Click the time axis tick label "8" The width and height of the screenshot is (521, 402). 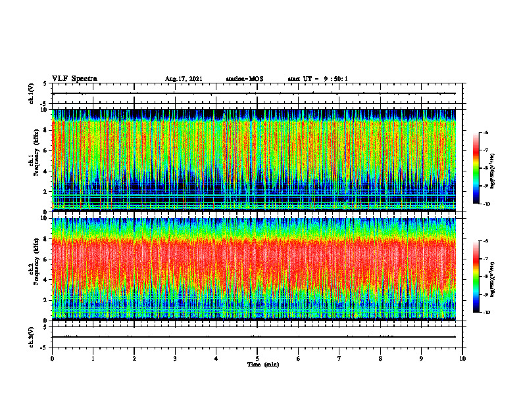(380, 359)
